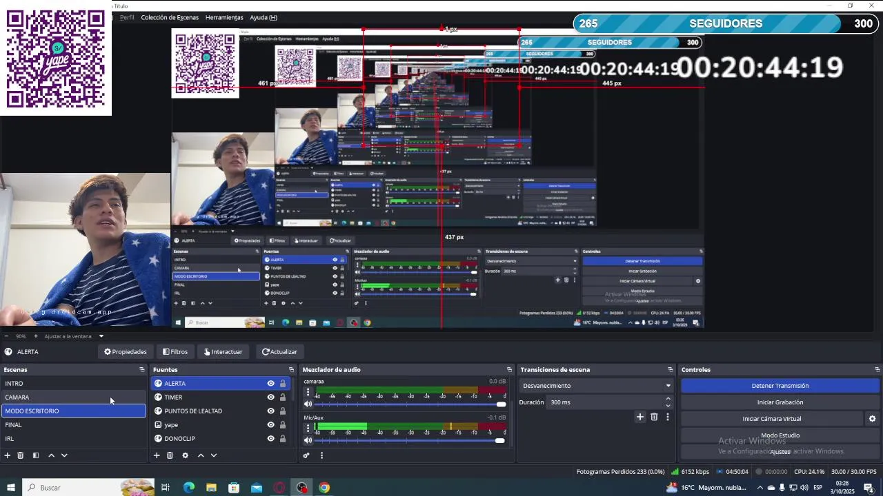Move scene down arrow in Escenas
The width and height of the screenshot is (883, 496).
click(64, 455)
